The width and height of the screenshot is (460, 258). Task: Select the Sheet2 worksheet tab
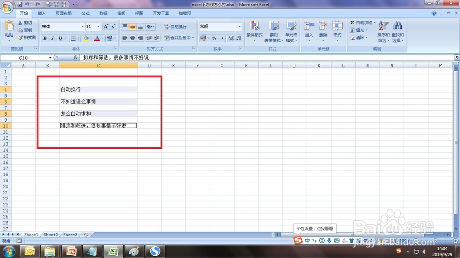coord(51,235)
